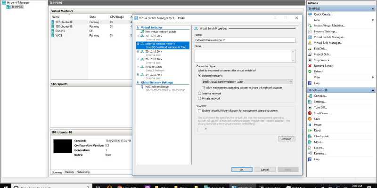377x188 pixels.
Task: Select the ESXi210 virtual machine row
Action: point(91,31)
